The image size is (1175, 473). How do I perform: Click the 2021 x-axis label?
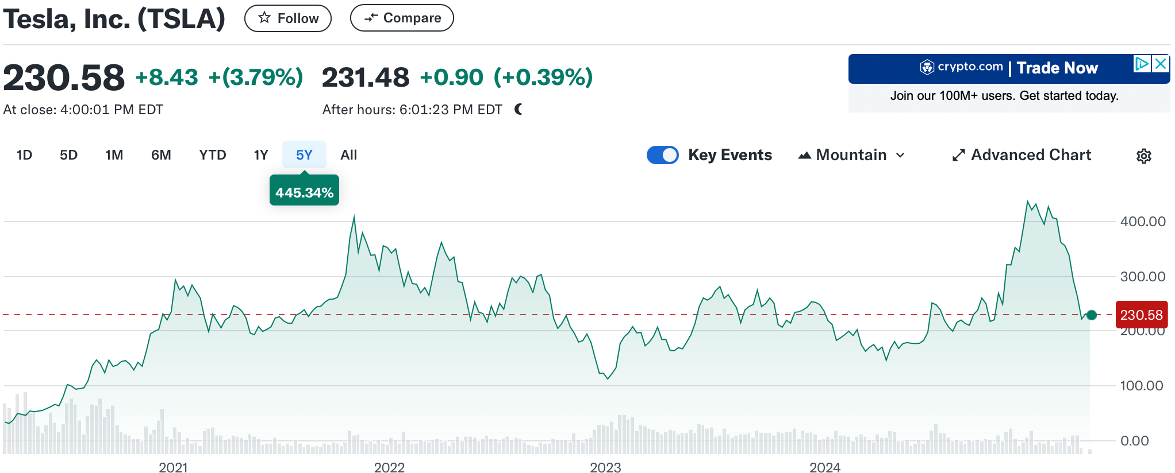pos(173,467)
